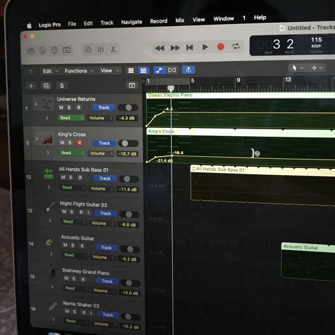
Task: Open the Mix menu
Action: 180,21
